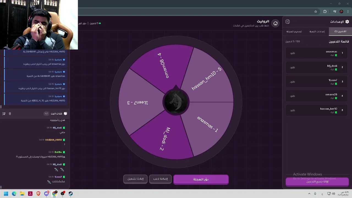Click the chat layout icon beside trash
This screenshot has width=352, height=198.
coord(4,114)
